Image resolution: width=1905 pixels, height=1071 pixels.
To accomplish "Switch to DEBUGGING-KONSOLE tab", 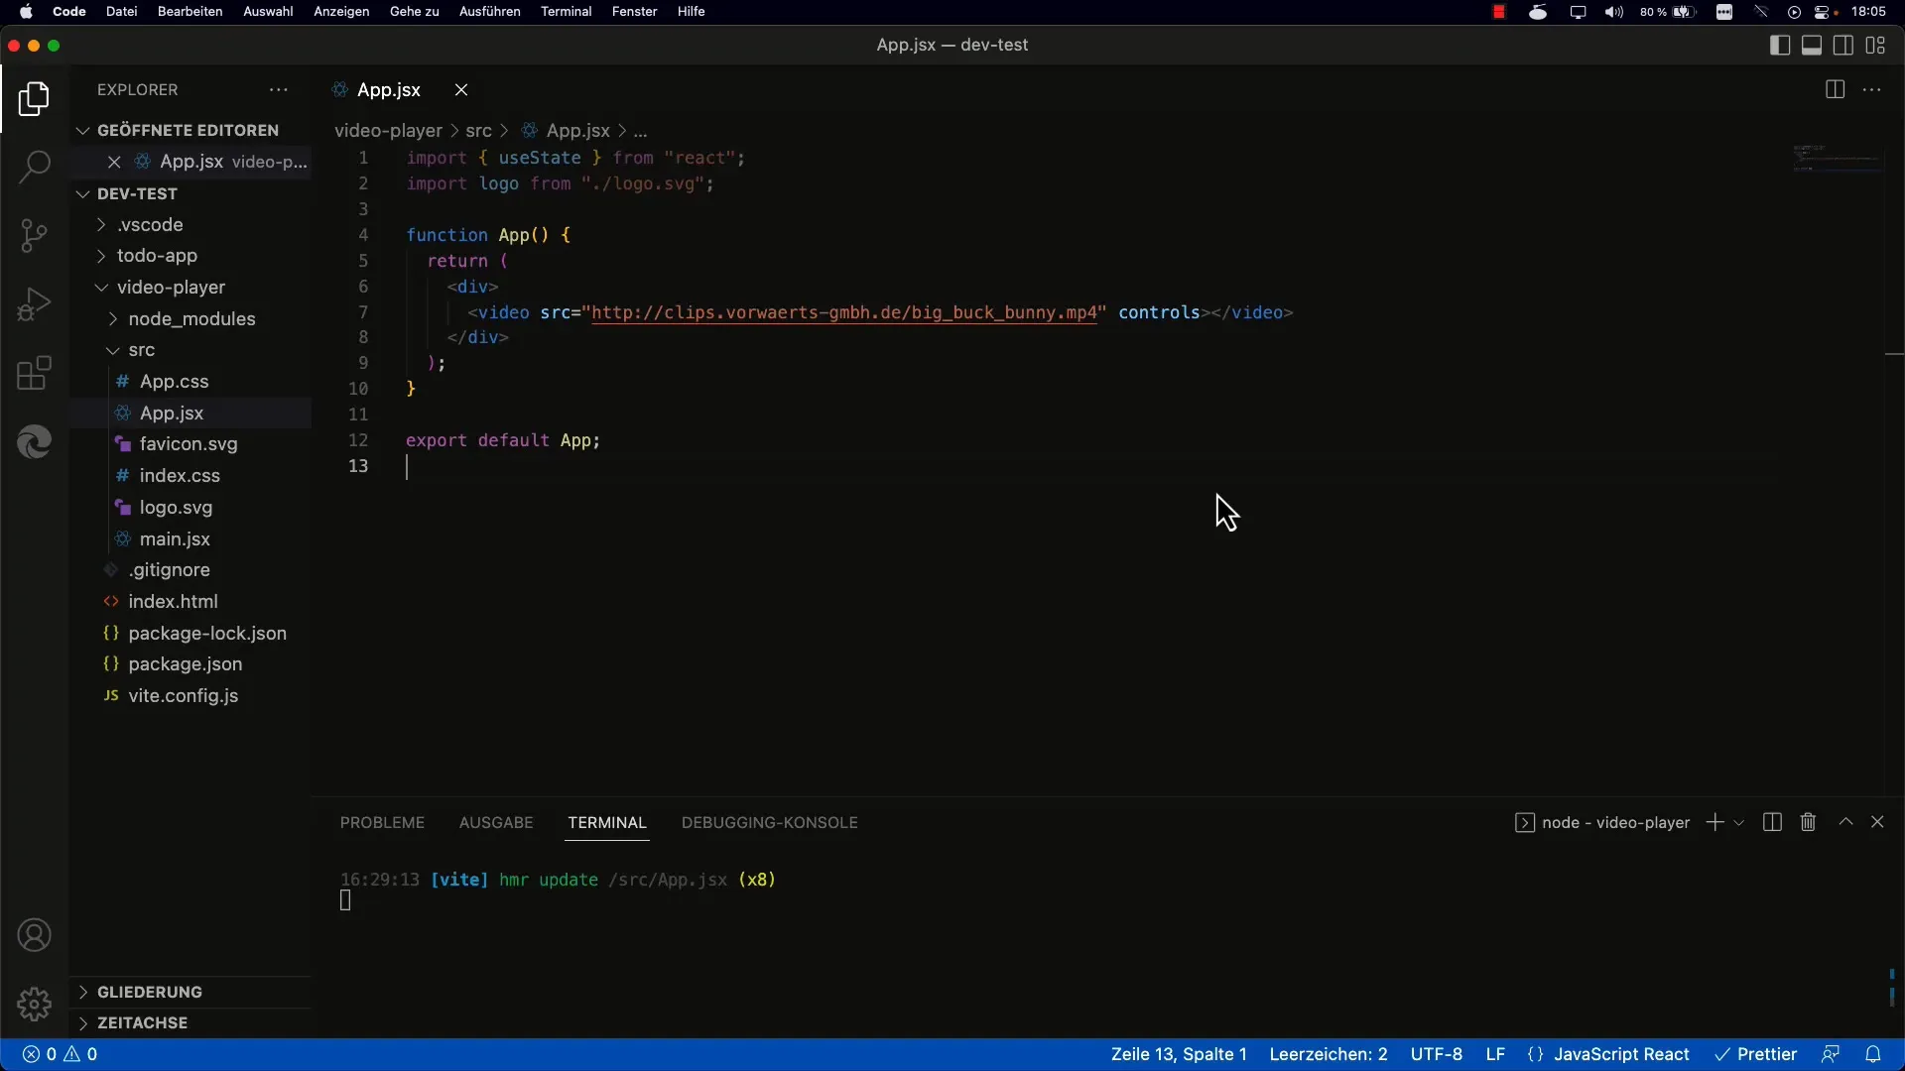I will tap(770, 823).
